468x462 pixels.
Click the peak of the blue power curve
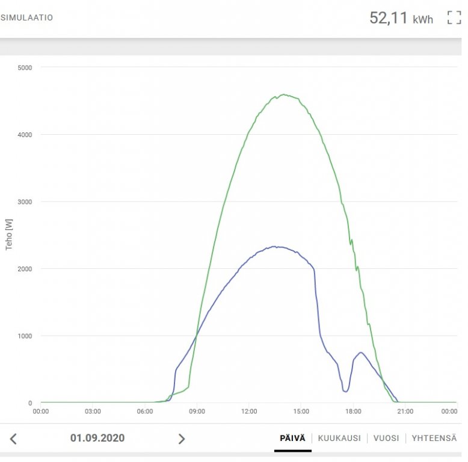[x=274, y=247]
